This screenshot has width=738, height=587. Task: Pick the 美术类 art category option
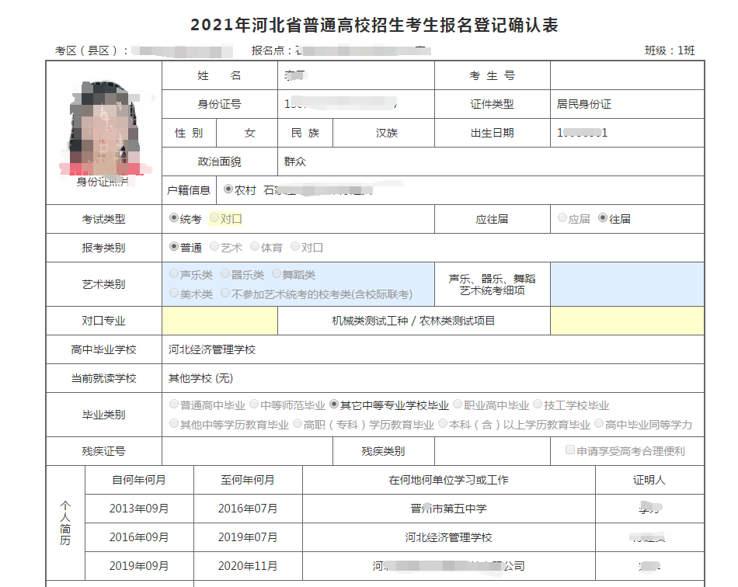point(174,293)
